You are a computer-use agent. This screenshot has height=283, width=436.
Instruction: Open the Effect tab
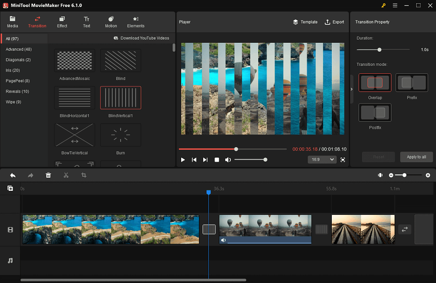[x=62, y=22]
